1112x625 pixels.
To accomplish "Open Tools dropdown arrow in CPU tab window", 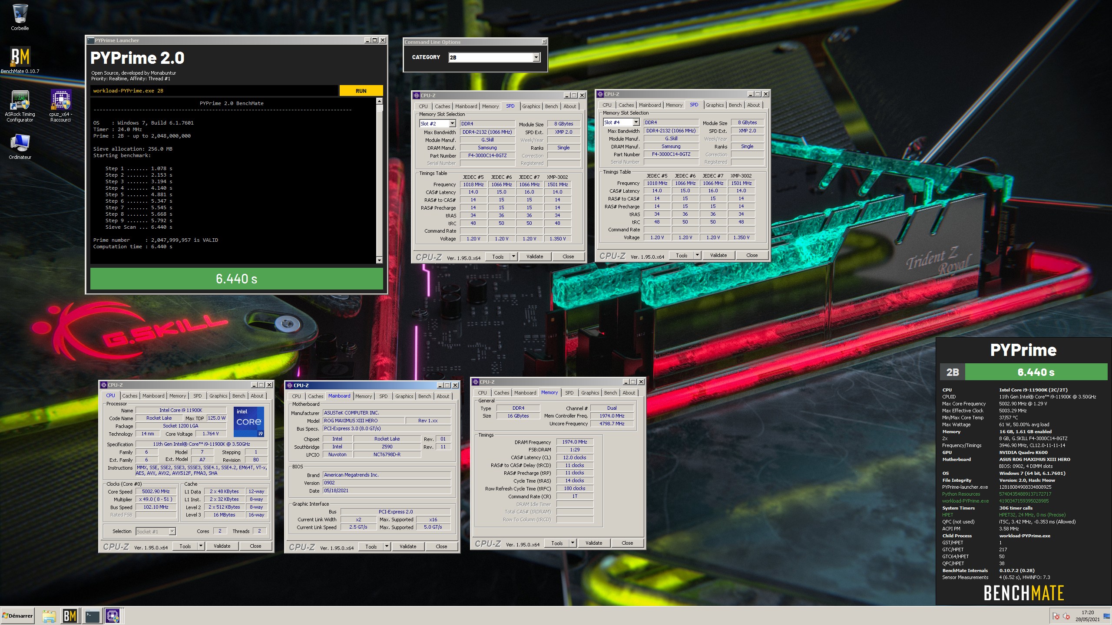I will click(x=201, y=546).
